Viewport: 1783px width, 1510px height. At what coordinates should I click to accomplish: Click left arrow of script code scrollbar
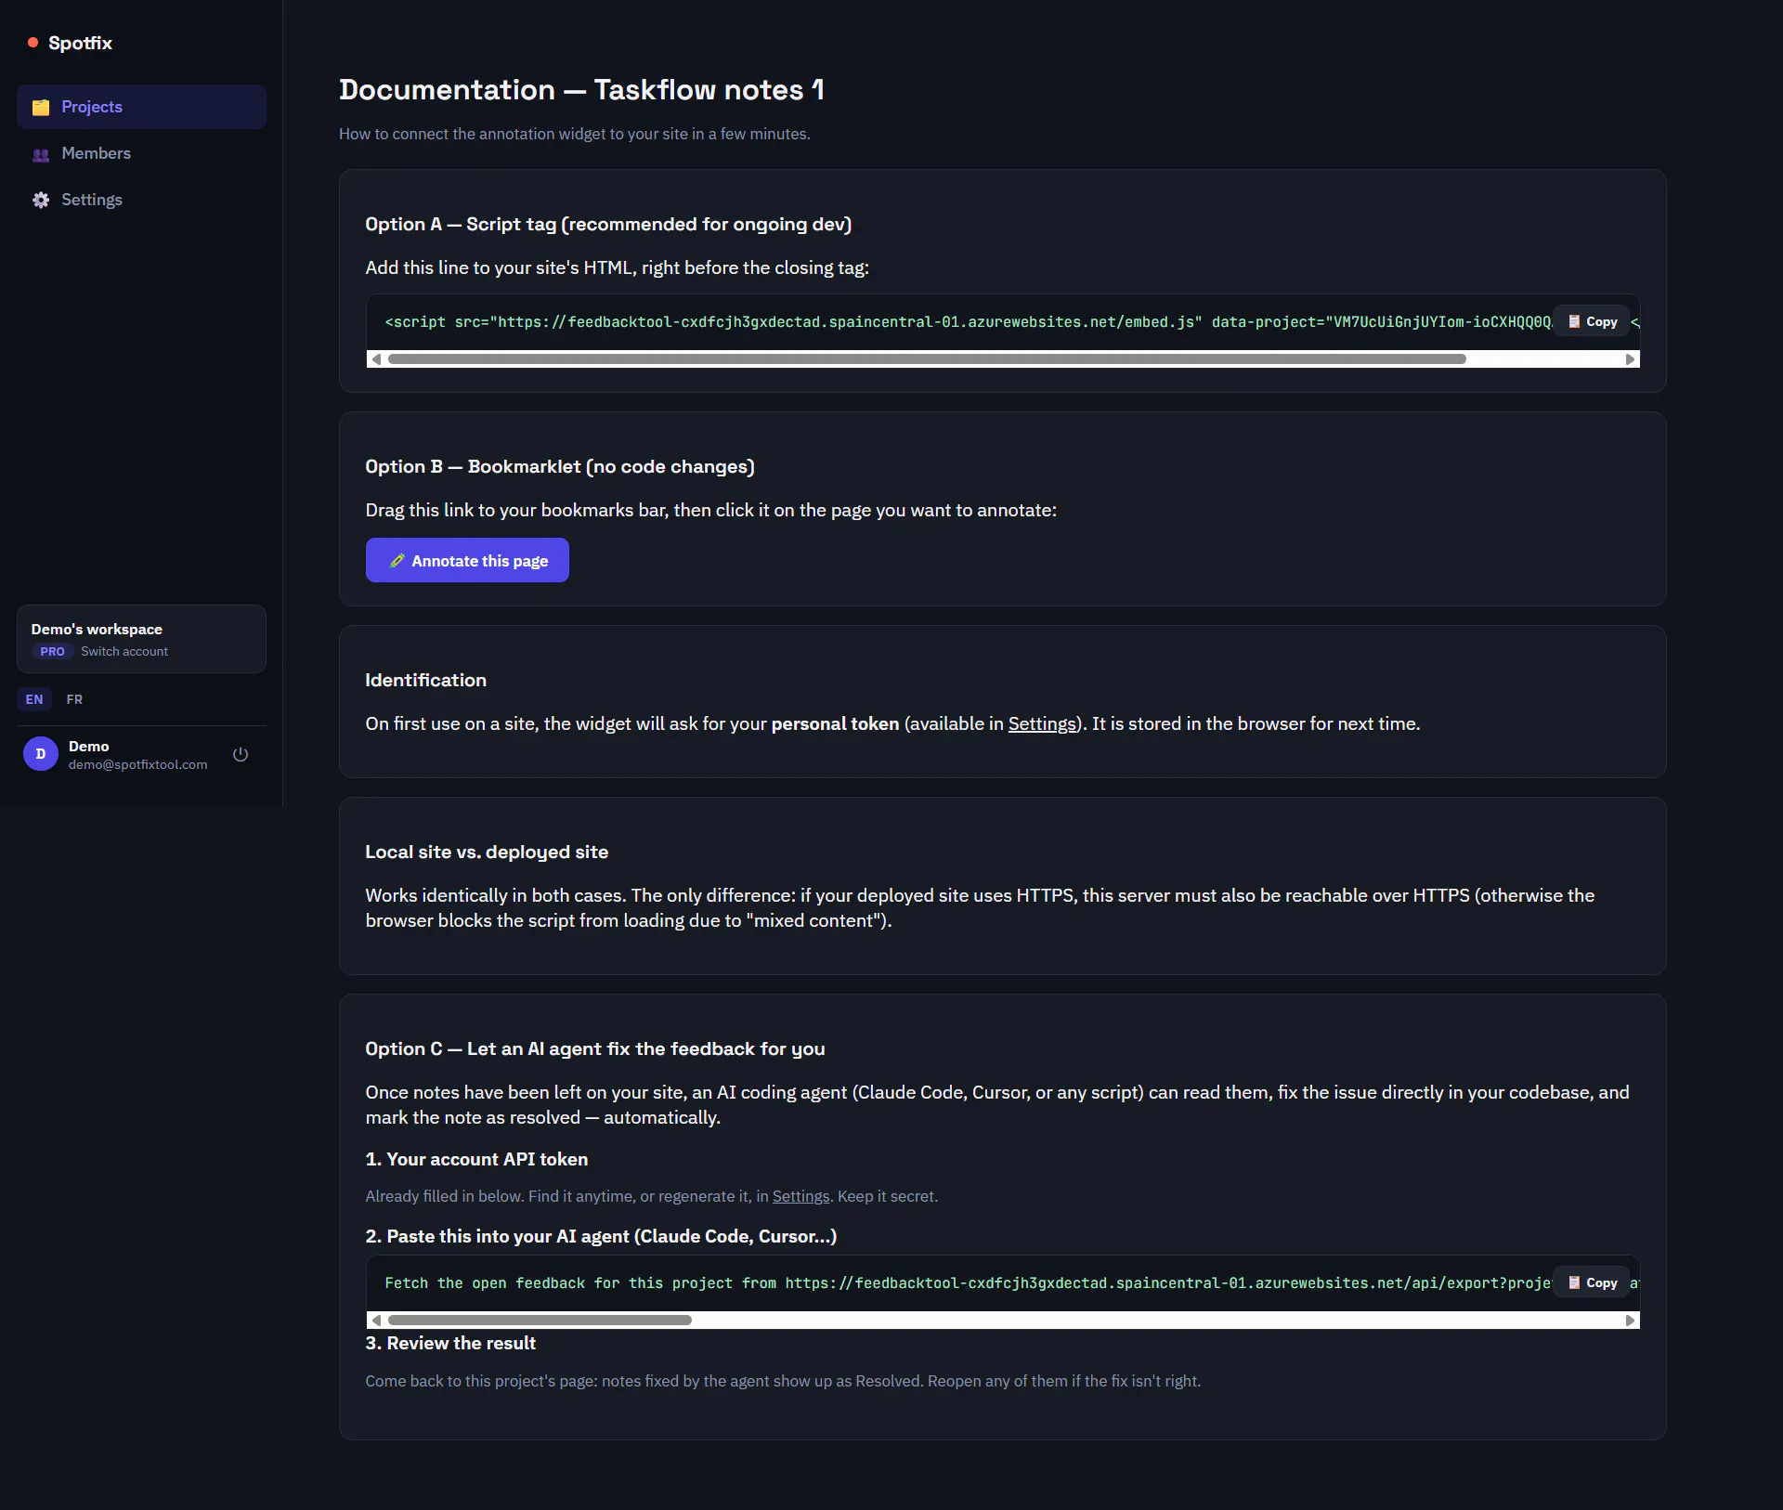(376, 359)
